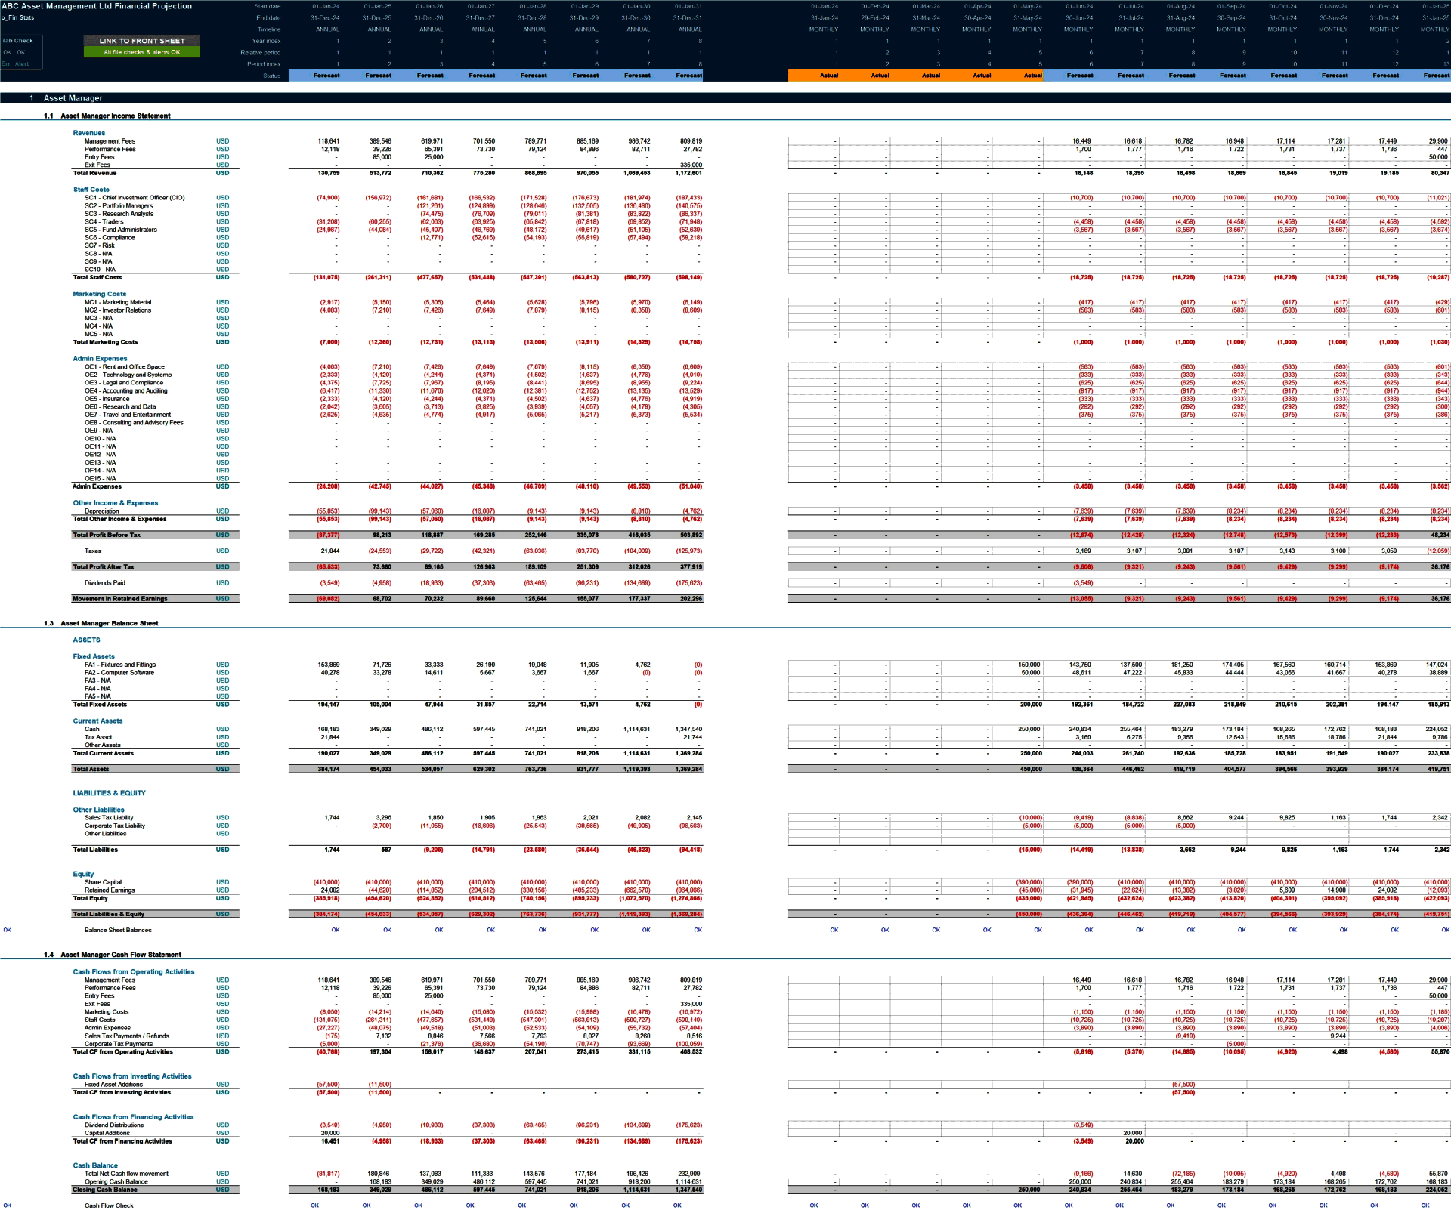Select the Revenues subheading

89,133
